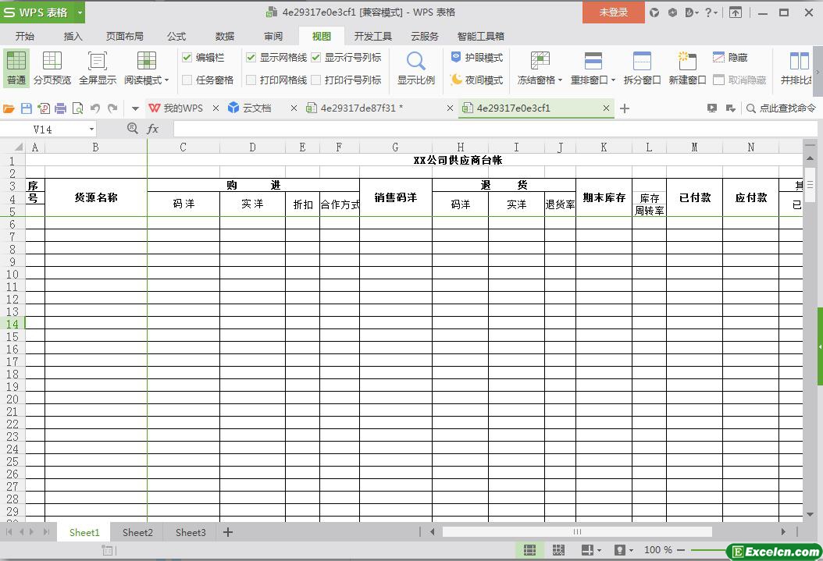Click the 新建窗口 new window icon

687,62
